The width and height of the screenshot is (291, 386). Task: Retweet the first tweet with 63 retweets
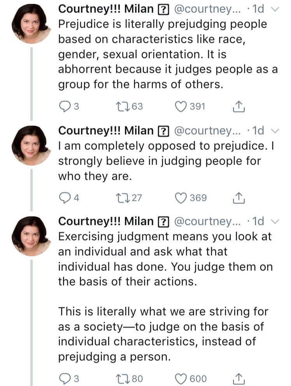pyautogui.click(x=123, y=106)
